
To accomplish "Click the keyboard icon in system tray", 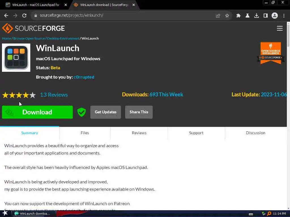I will point(251,214).
